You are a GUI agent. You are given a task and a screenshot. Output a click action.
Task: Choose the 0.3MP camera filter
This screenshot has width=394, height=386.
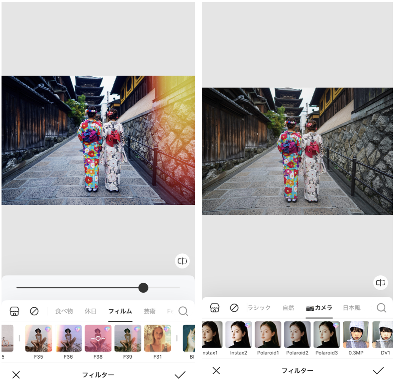356,335
